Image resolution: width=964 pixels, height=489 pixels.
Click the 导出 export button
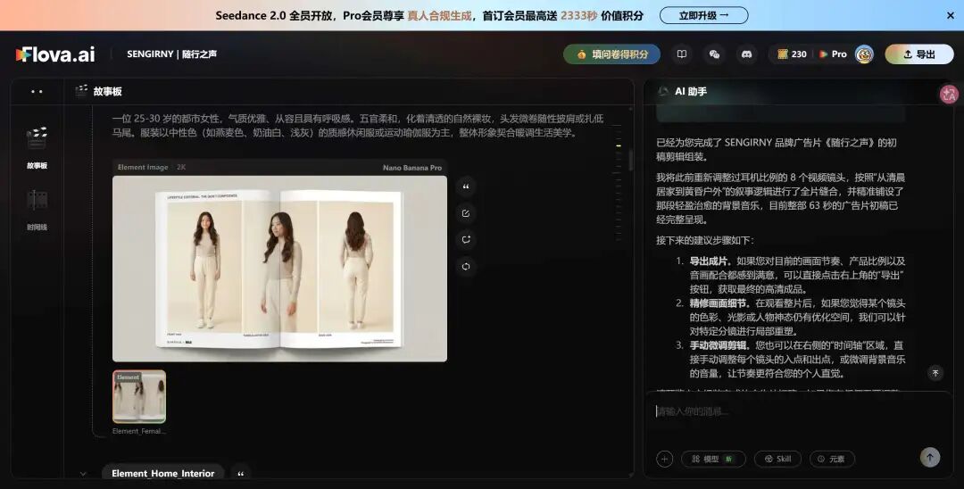[919, 54]
